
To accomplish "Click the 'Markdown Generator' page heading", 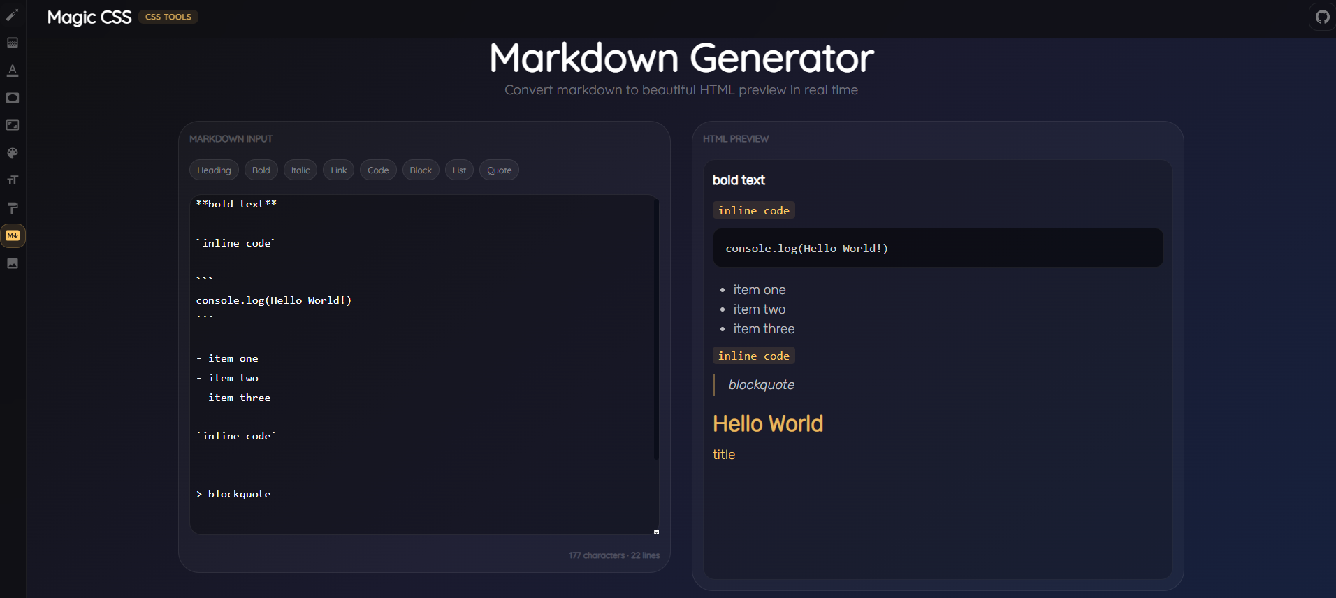I will [681, 58].
